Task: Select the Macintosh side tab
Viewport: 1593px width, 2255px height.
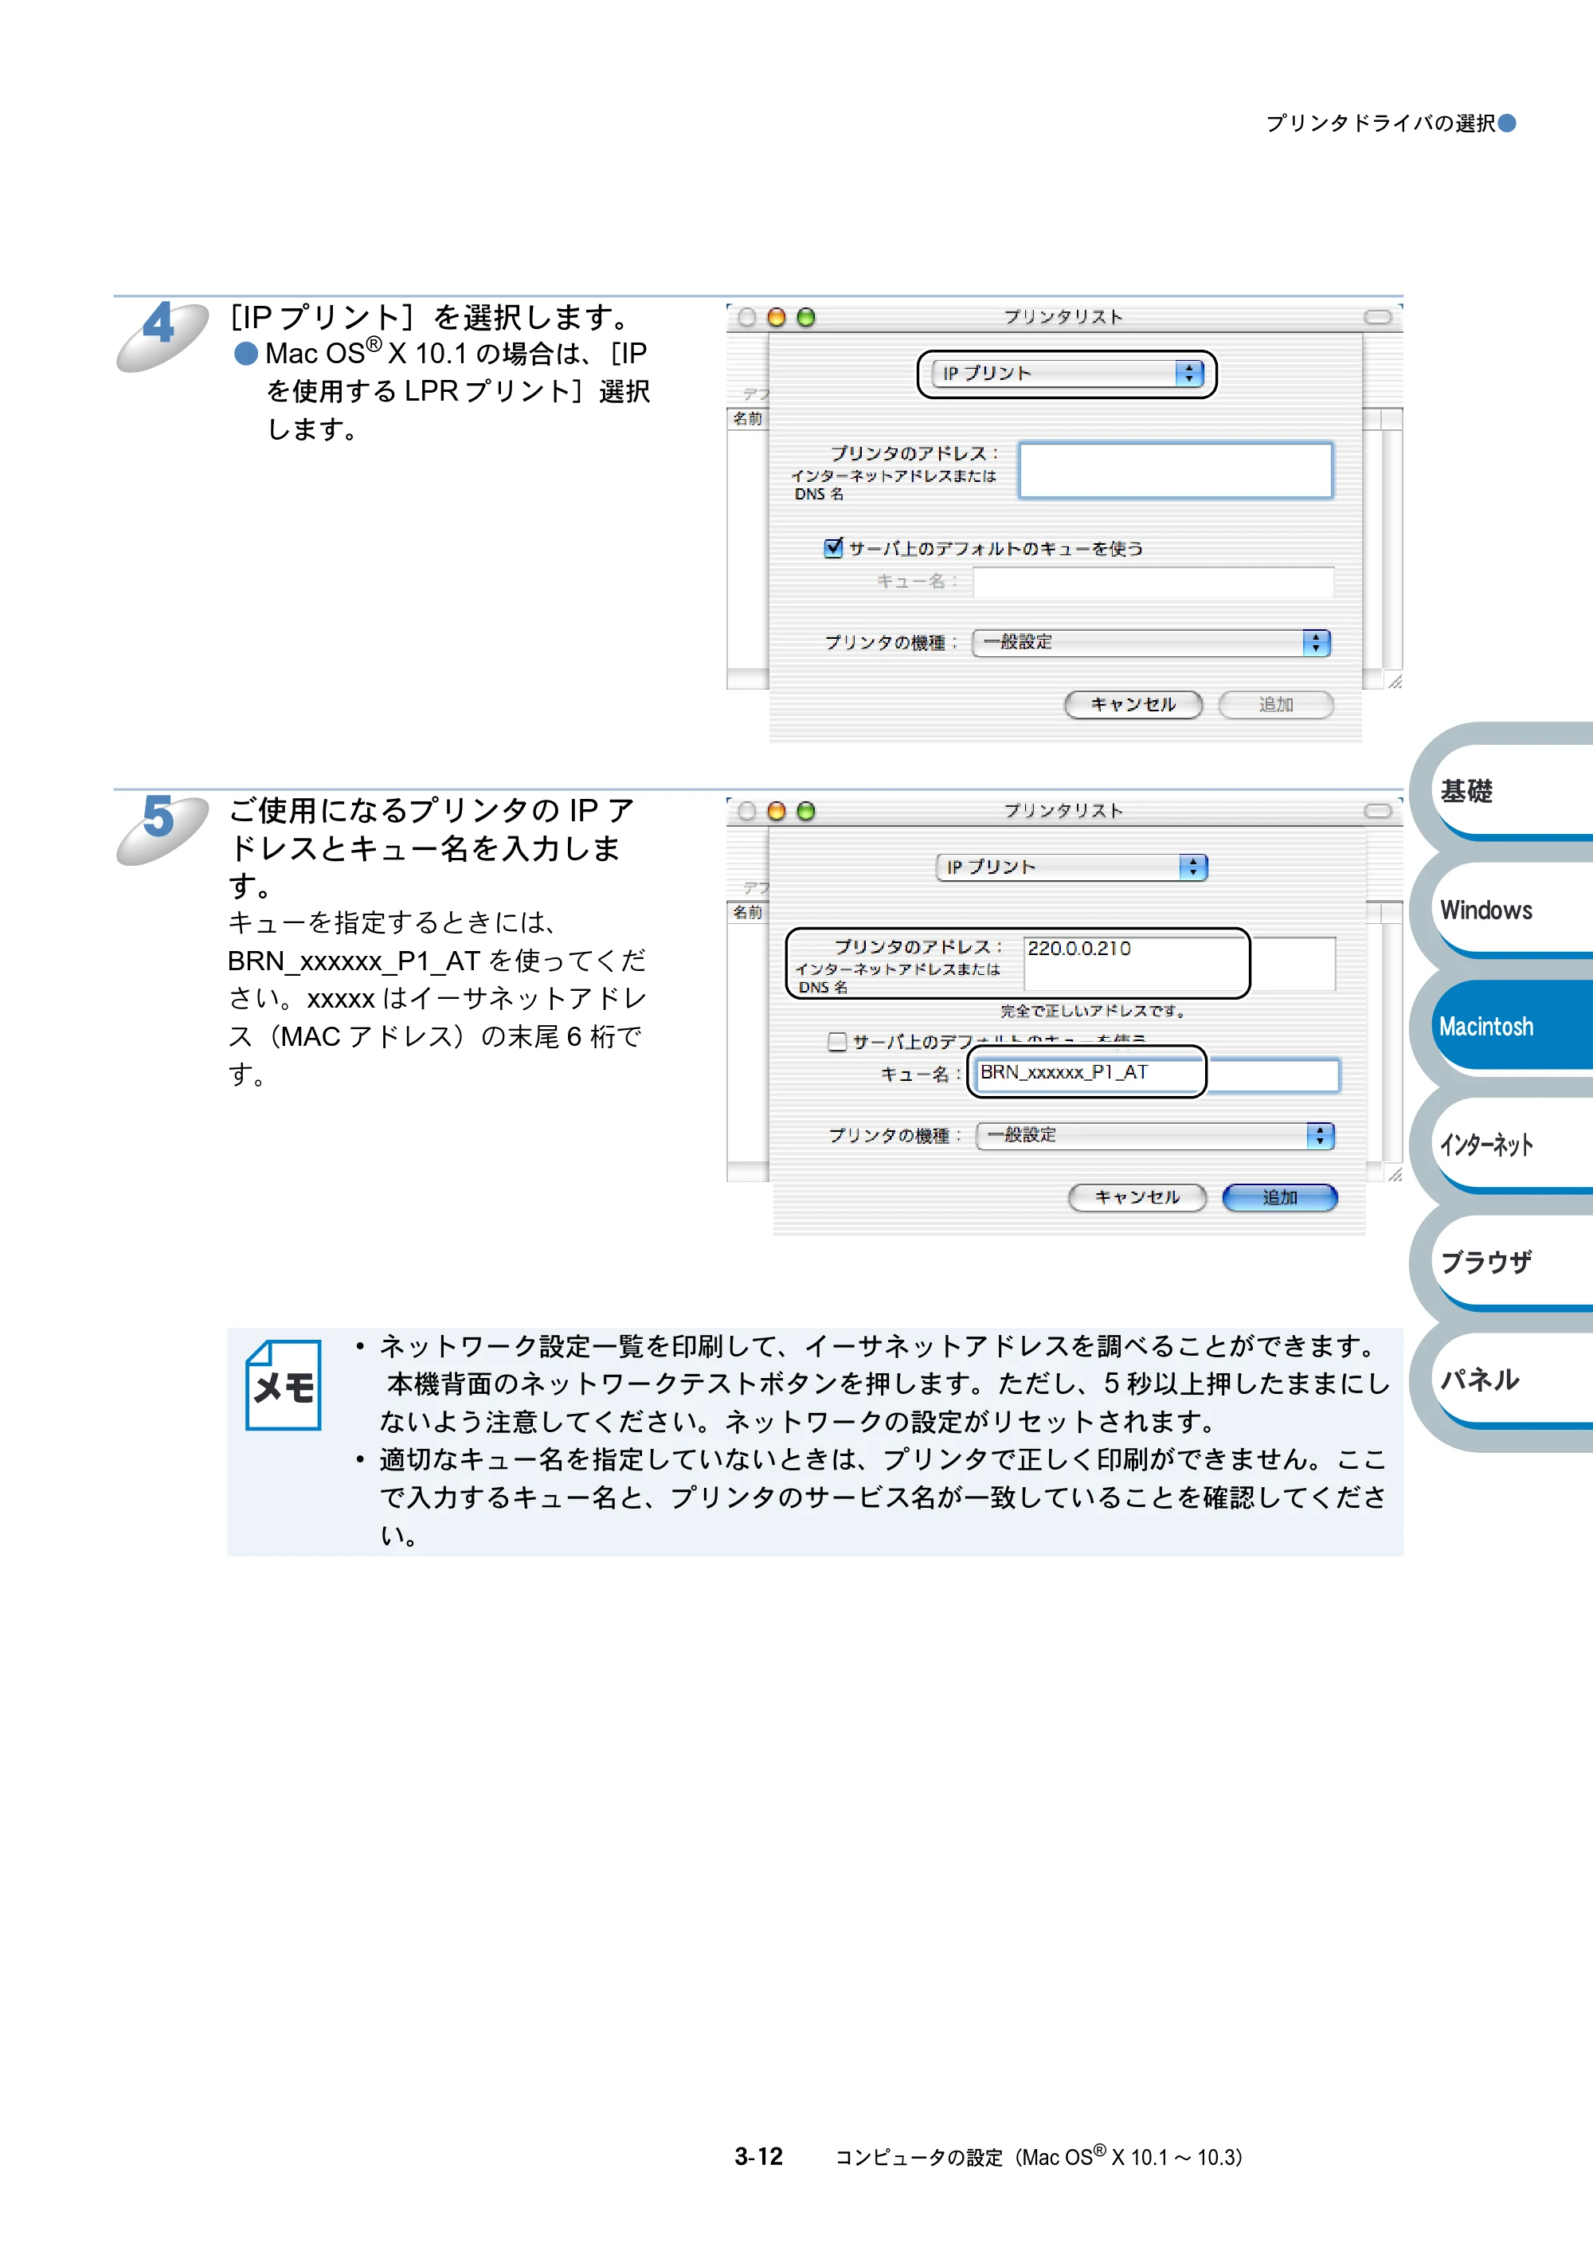Action: tap(1510, 1026)
